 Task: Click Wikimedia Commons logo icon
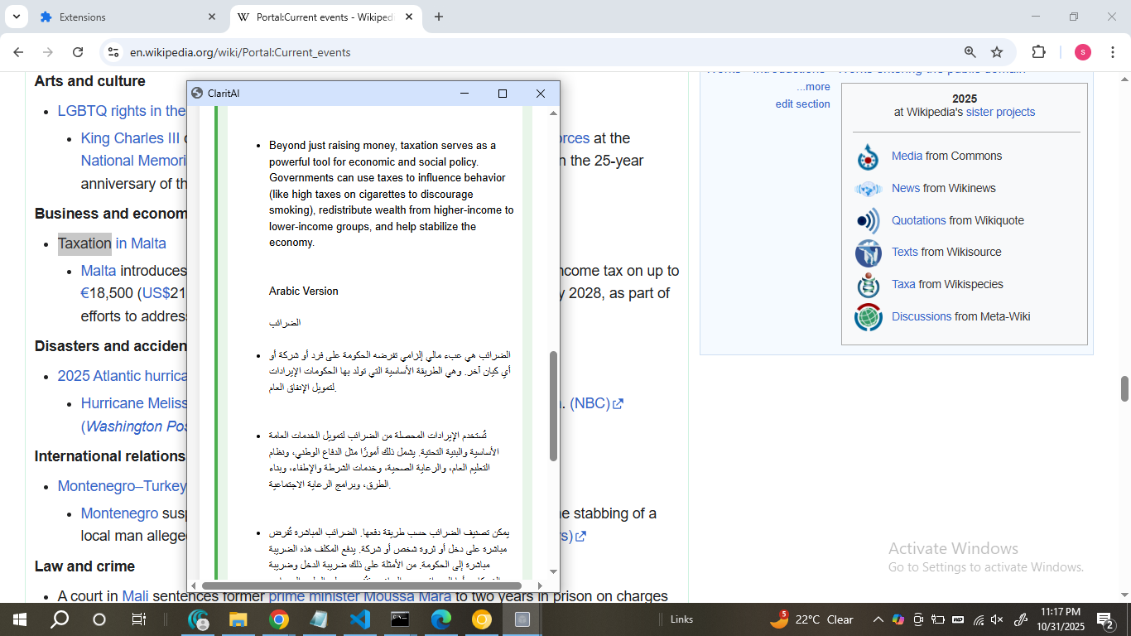click(x=868, y=156)
